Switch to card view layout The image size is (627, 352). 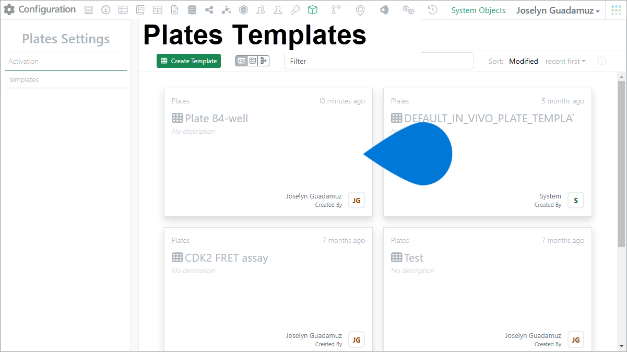point(241,61)
